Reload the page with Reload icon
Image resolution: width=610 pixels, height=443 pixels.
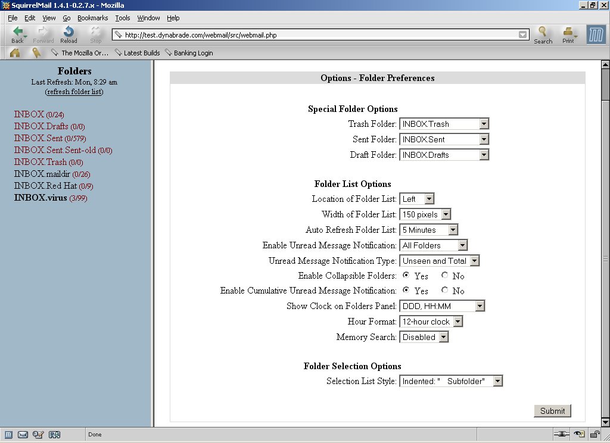[69, 32]
